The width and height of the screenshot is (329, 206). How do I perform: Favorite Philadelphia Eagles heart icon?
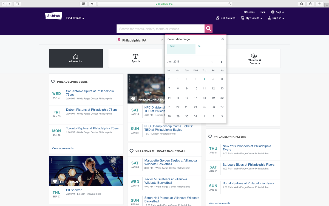point(133,99)
